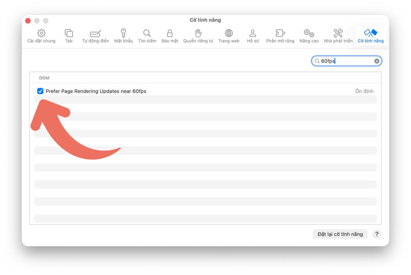
Task: Switch to the Nhà phát triển tab
Action: click(338, 36)
